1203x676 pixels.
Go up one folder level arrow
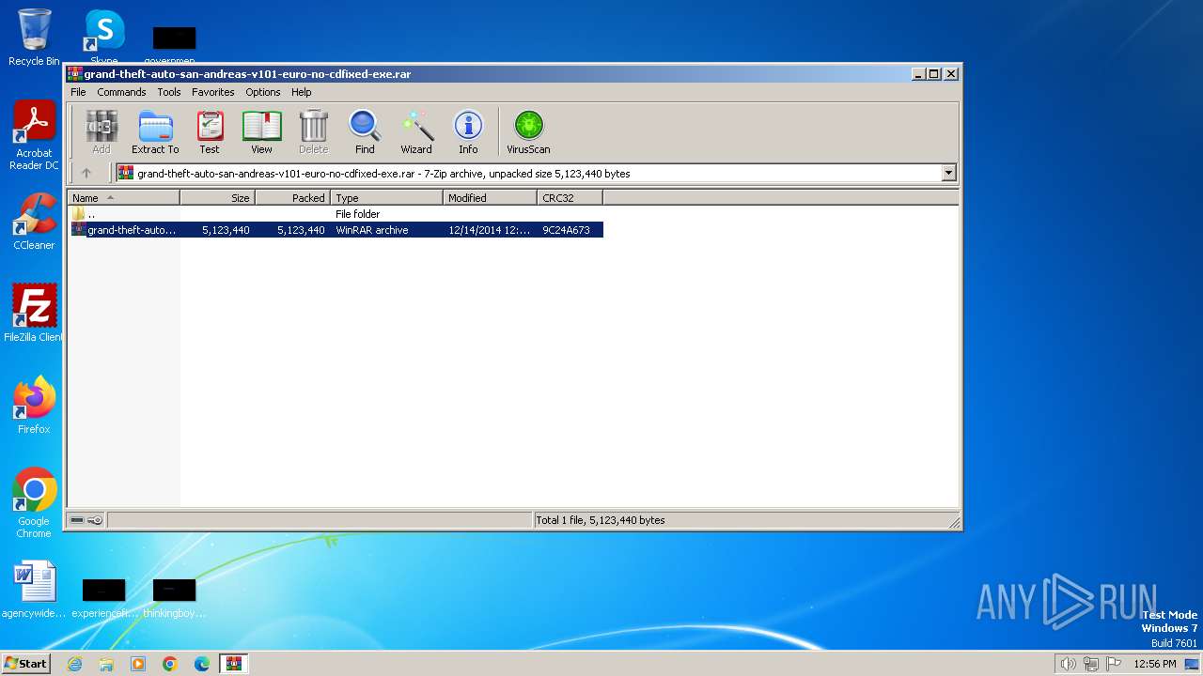86,173
